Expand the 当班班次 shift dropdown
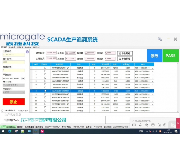Viewport: 180px width, 167px height. 23,92
